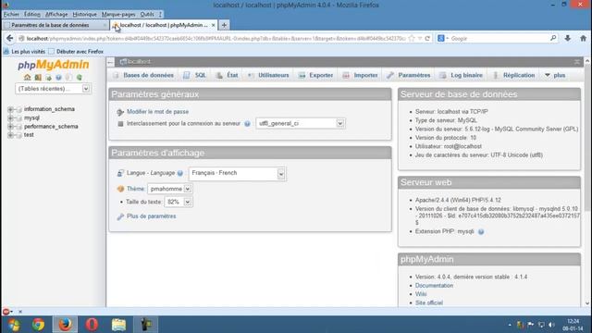The width and height of the screenshot is (592, 333).
Task: Click Modifier le mot de passe link
Action: (157, 112)
